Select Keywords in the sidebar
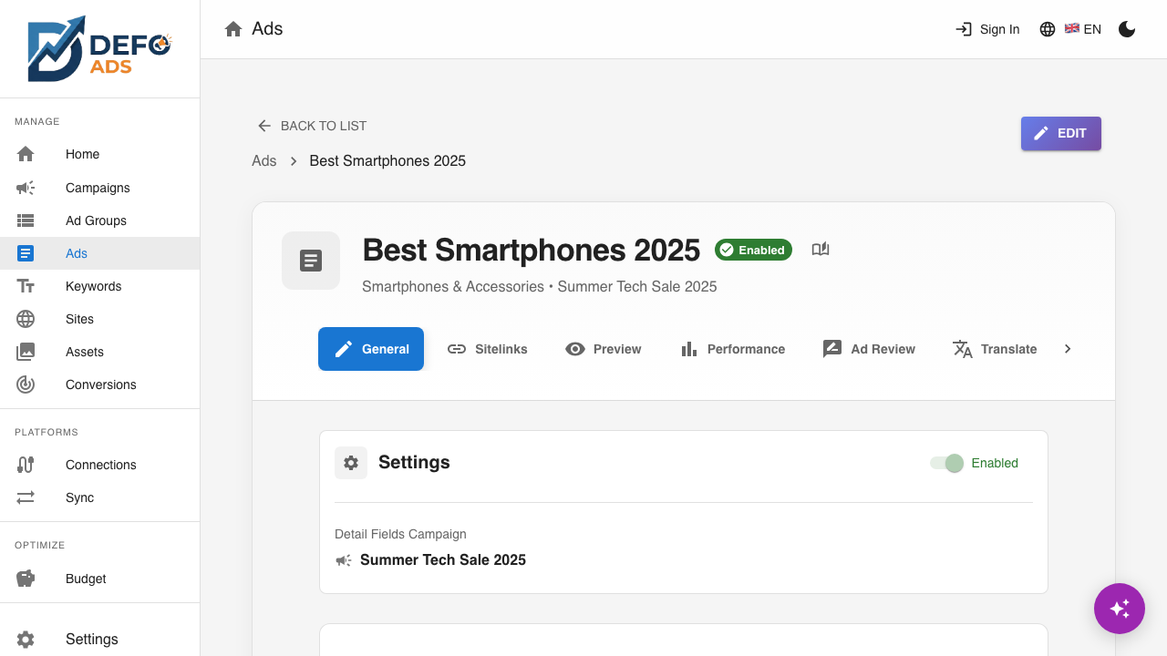Image resolution: width=1167 pixels, height=656 pixels. pyautogui.click(x=100, y=286)
